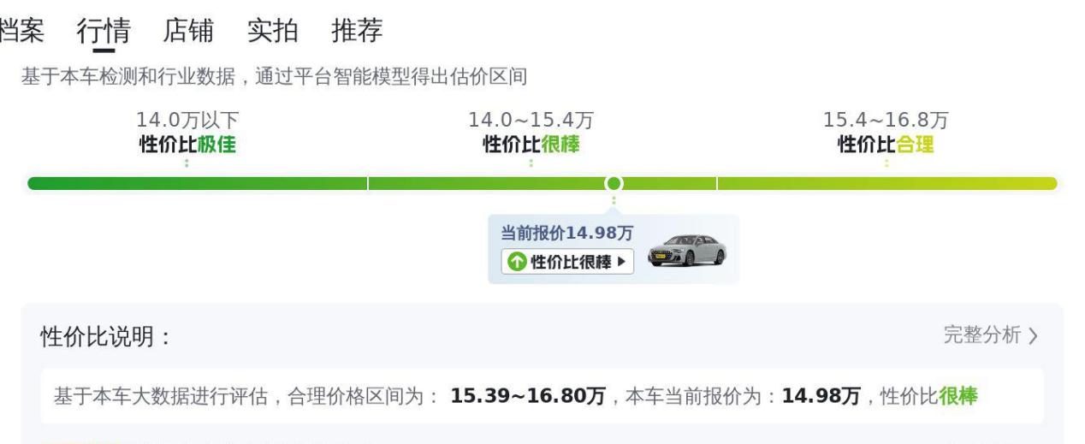Screen dimensions: 1085x444
Task: Click the green up-arrow icon in the price badge
Action: coord(516,262)
